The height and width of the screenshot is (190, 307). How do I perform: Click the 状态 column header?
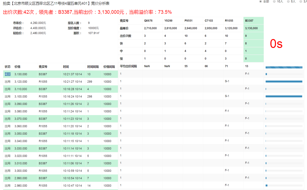point(8,67)
